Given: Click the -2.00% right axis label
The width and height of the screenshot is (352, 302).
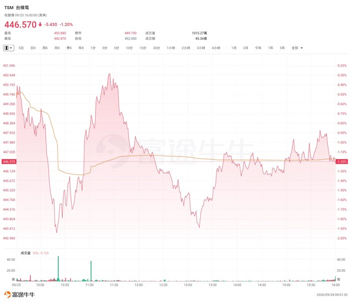Looking at the screenshot, I should pos(341,238).
